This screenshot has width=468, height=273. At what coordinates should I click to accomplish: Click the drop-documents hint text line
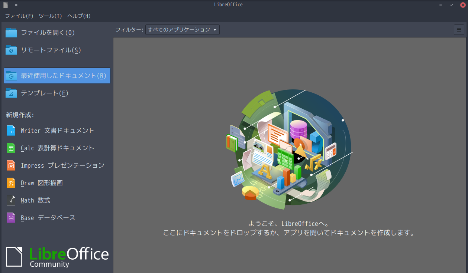(x=288, y=233)
